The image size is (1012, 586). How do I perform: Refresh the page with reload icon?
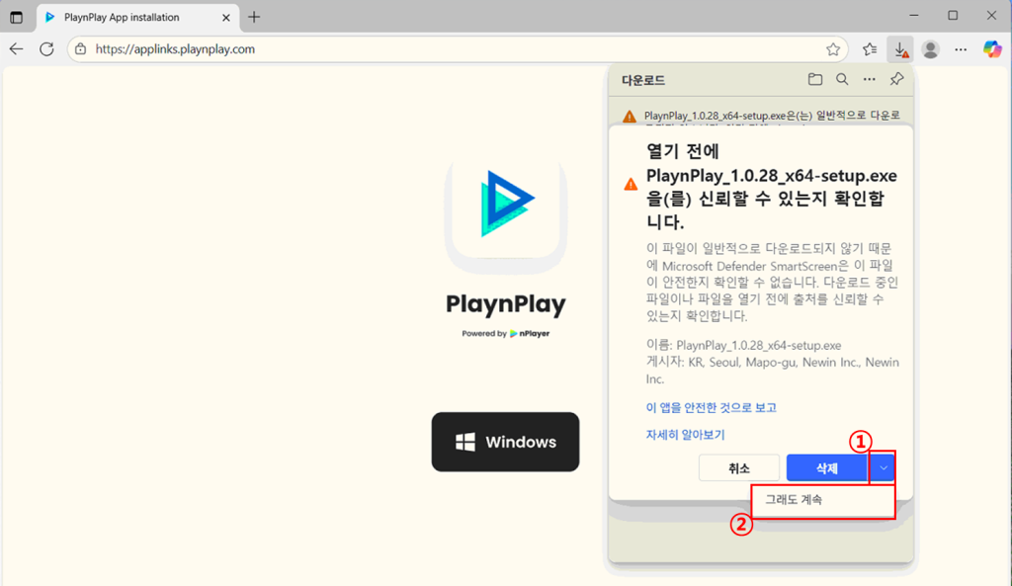[46, 49]
